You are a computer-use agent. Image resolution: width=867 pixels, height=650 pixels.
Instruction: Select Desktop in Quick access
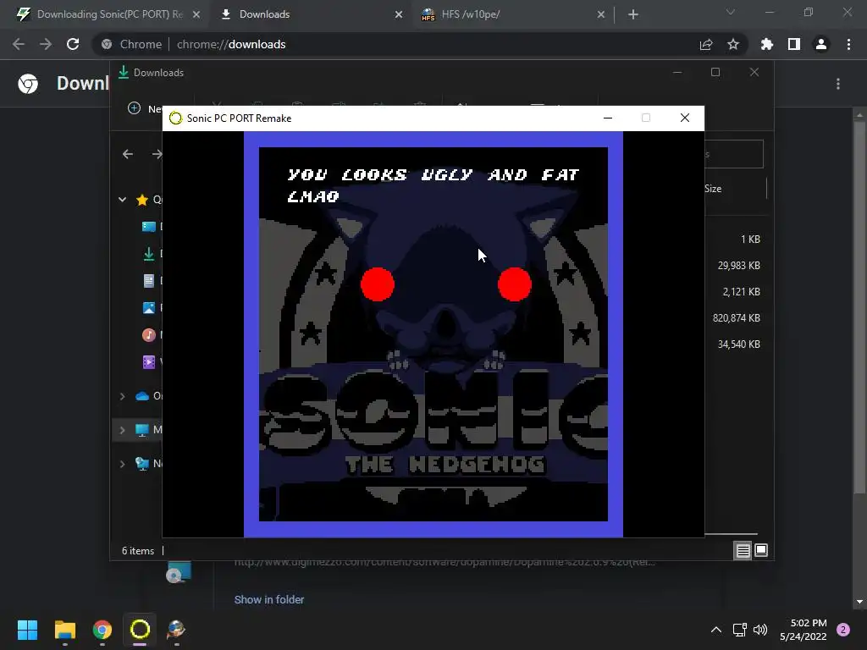pyautogui.click(x=149, y=227)
